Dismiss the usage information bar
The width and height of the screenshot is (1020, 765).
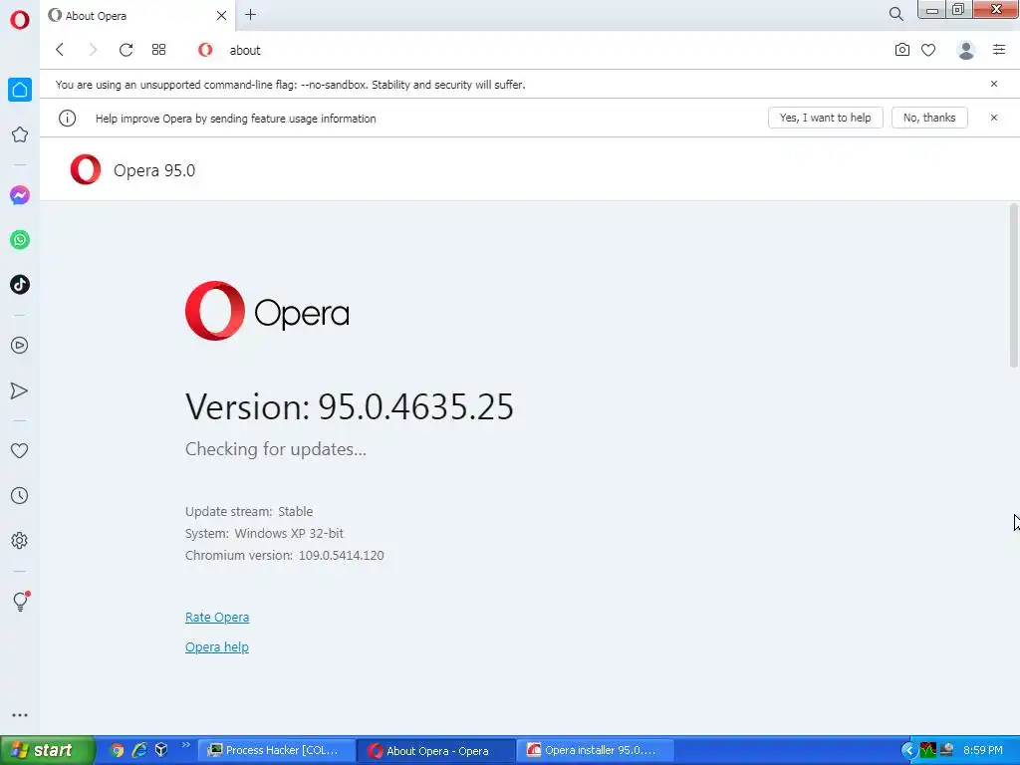click(x=993, y=118)
